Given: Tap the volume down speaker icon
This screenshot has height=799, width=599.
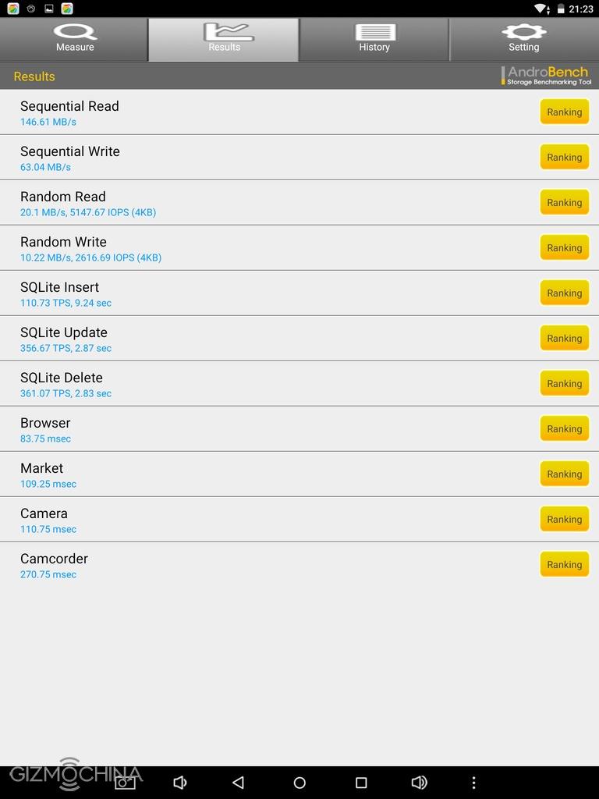Looking at the screenshot, I should click(180, 783).
